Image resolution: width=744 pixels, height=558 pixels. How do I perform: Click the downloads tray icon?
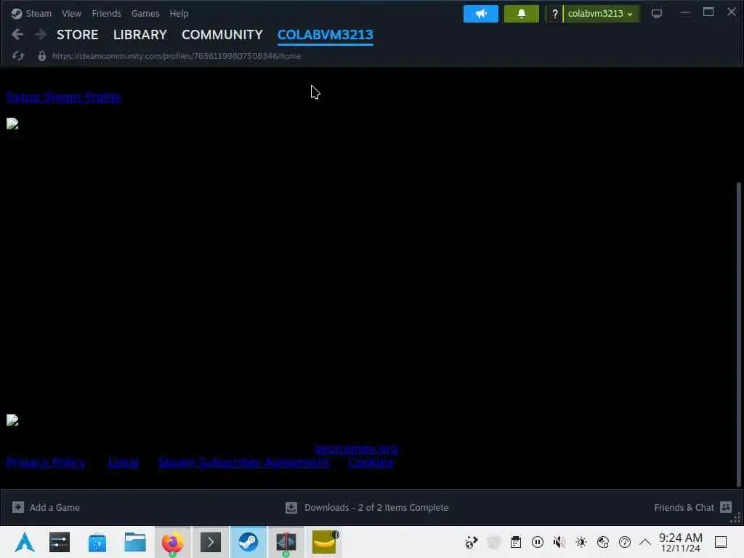291,508
